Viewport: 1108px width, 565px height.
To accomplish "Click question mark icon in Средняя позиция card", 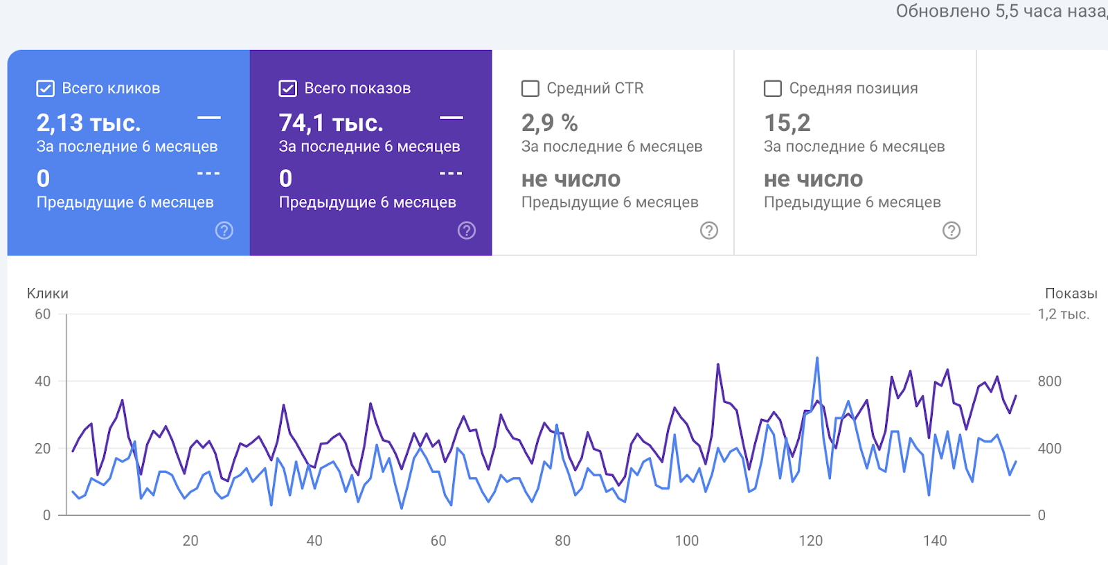I will [951, 231].
